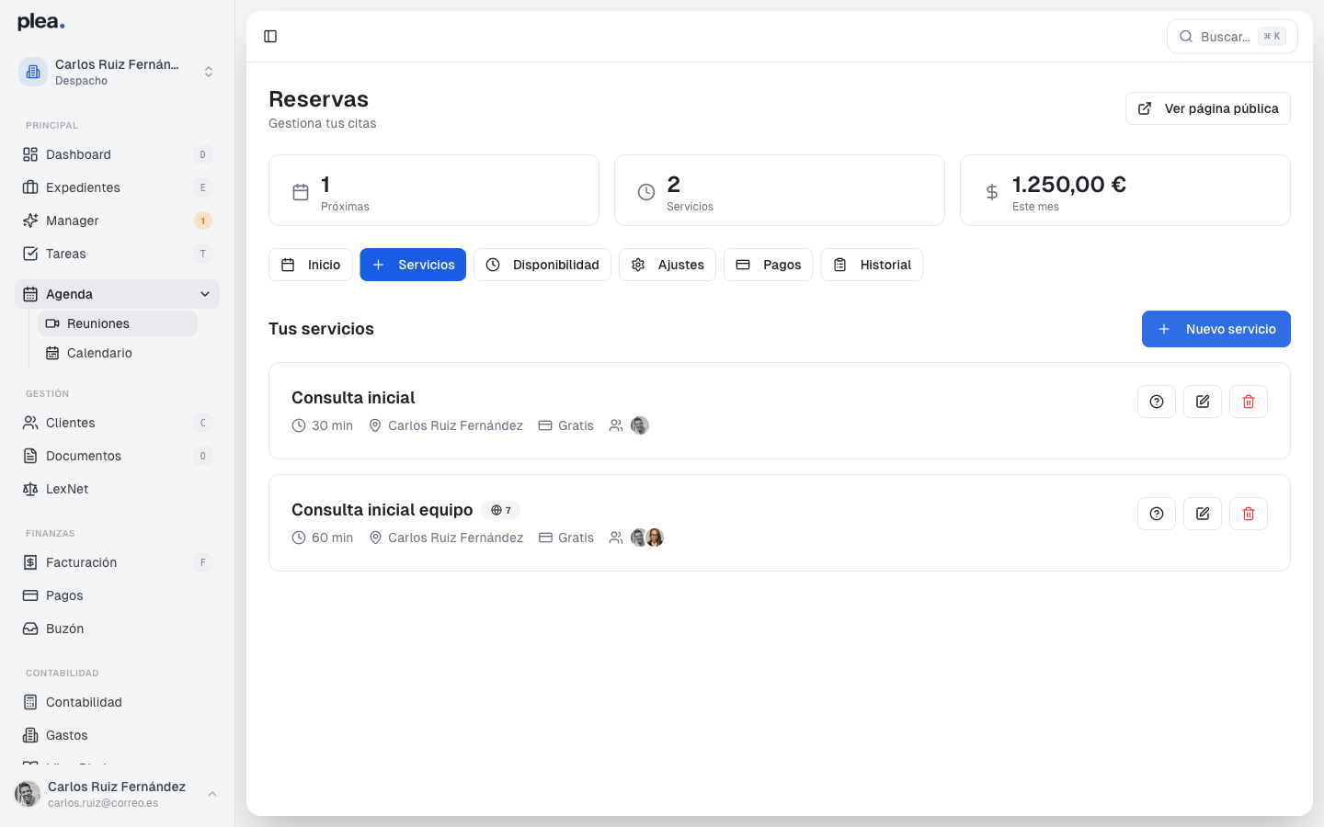Click the Nuevo servicio button

pos(1216,329)
